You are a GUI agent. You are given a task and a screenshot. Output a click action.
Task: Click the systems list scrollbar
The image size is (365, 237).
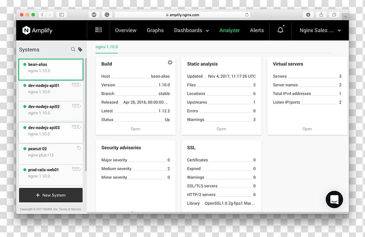point(86,115)
